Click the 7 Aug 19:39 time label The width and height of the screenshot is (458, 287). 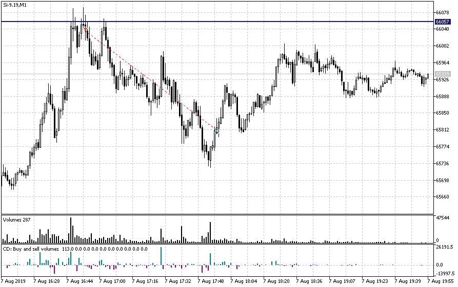(x=408, y=281)
